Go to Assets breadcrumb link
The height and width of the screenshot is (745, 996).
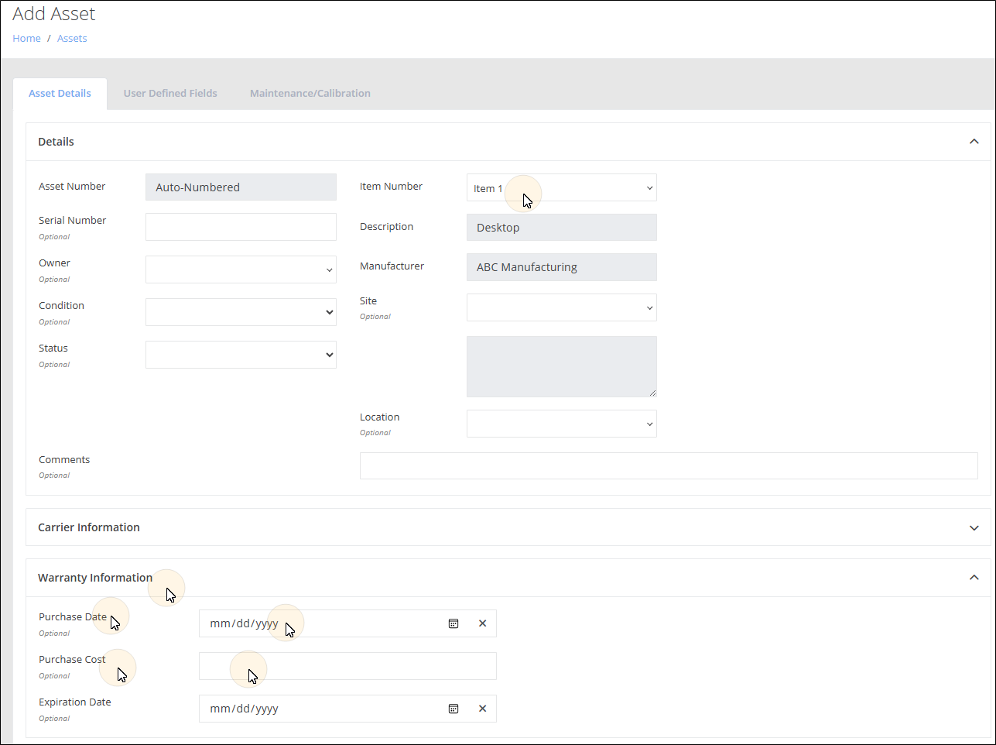pyautogui.click(x=72, y=38)
